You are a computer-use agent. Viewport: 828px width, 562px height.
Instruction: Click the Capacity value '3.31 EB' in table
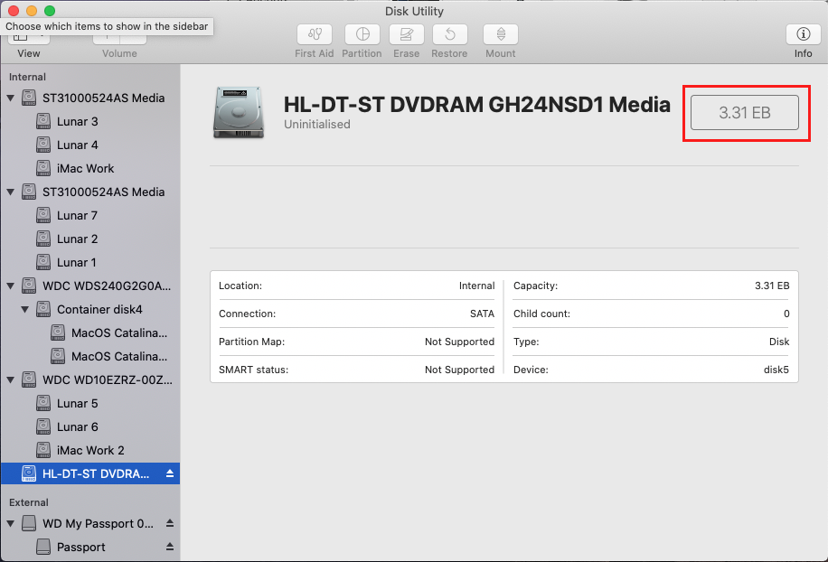pos(772,286)
